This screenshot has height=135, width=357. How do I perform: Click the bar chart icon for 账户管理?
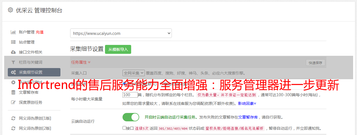(x=13, y=32)
